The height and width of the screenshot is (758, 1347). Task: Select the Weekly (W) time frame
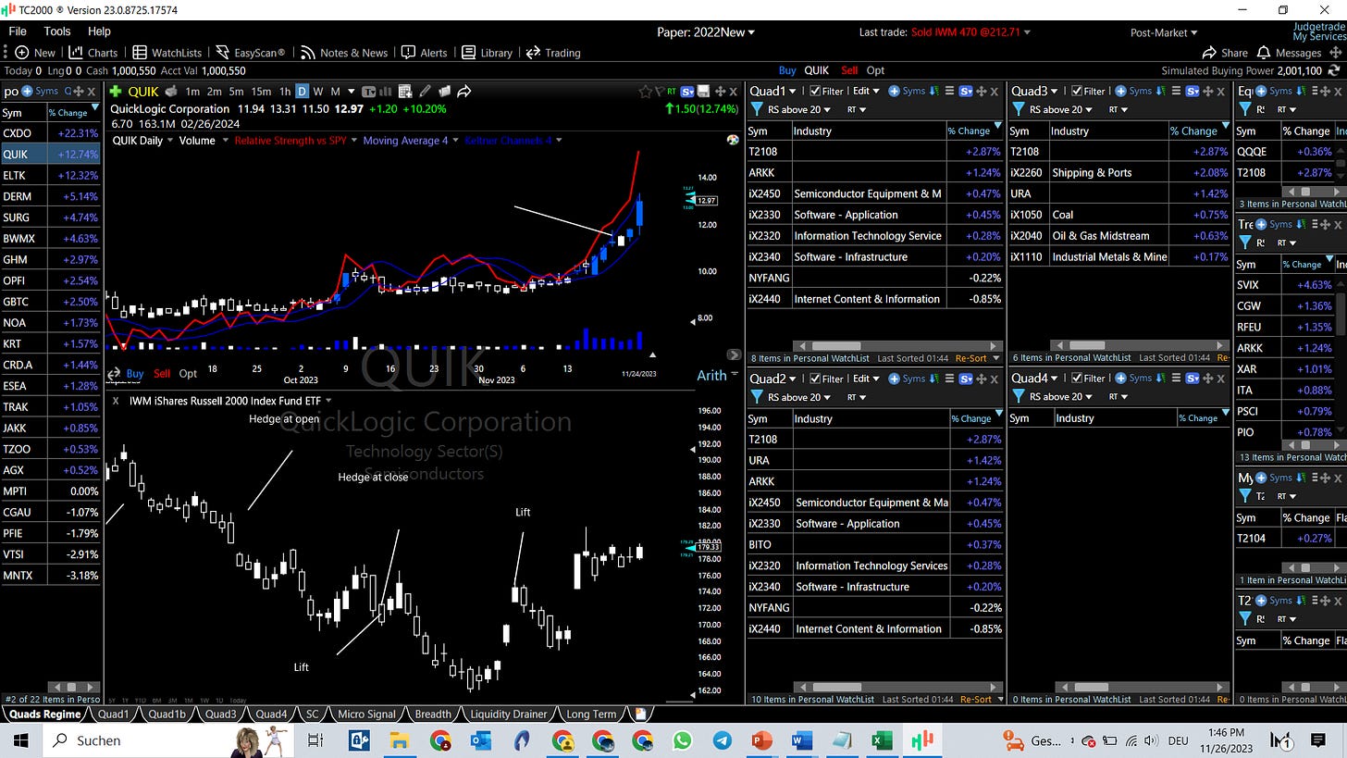point(318,92)
